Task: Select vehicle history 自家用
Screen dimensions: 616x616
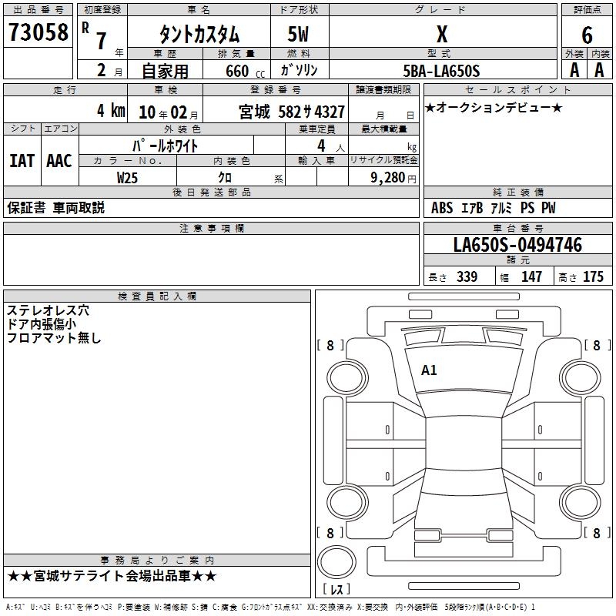Action: pyautogui.click(x=165, y=71)
